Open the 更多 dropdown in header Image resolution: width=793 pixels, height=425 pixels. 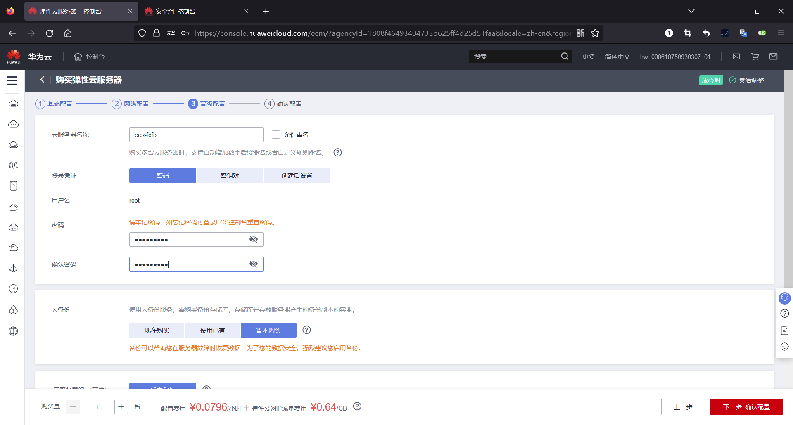tap(588, 57)
